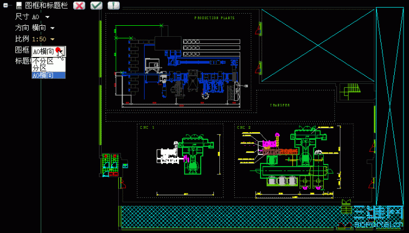Image resolution: width=409 pixels, height=233 pixels.
Task: Click the large cyan crossed rectangle
Action: (x=318, y=46)
